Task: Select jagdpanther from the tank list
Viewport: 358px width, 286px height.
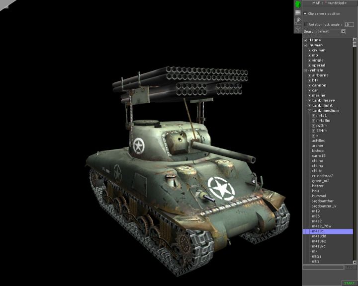Action: [x=323, y=201]
